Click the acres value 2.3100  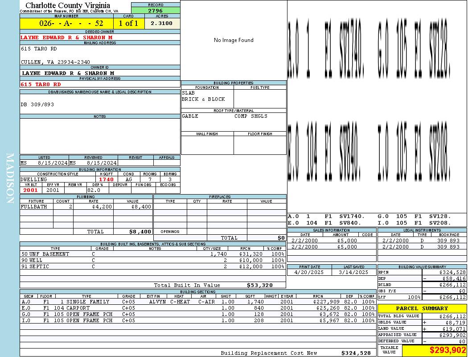(162, 23)
